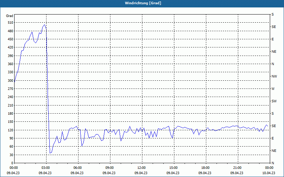Select the W compass direction label
The height and width of the screenshot is (177, 284).
pos(273,89)
